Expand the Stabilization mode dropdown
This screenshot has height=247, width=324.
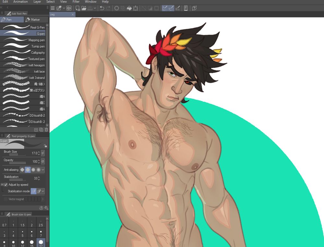tap(43, 191)
